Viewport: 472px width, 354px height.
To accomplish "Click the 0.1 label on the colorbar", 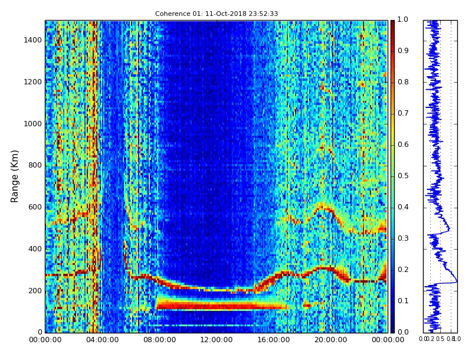I will pyautogui.click(x=403, y=301).
